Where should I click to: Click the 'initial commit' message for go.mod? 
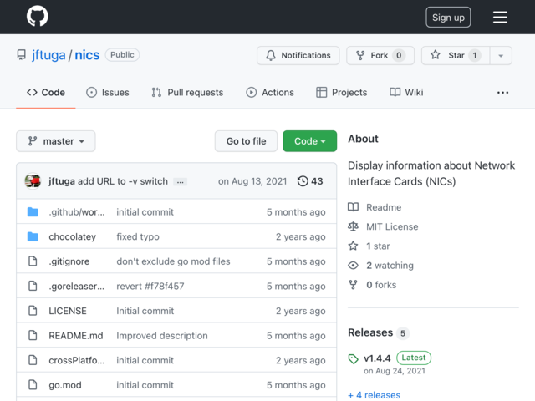point(145,385)
